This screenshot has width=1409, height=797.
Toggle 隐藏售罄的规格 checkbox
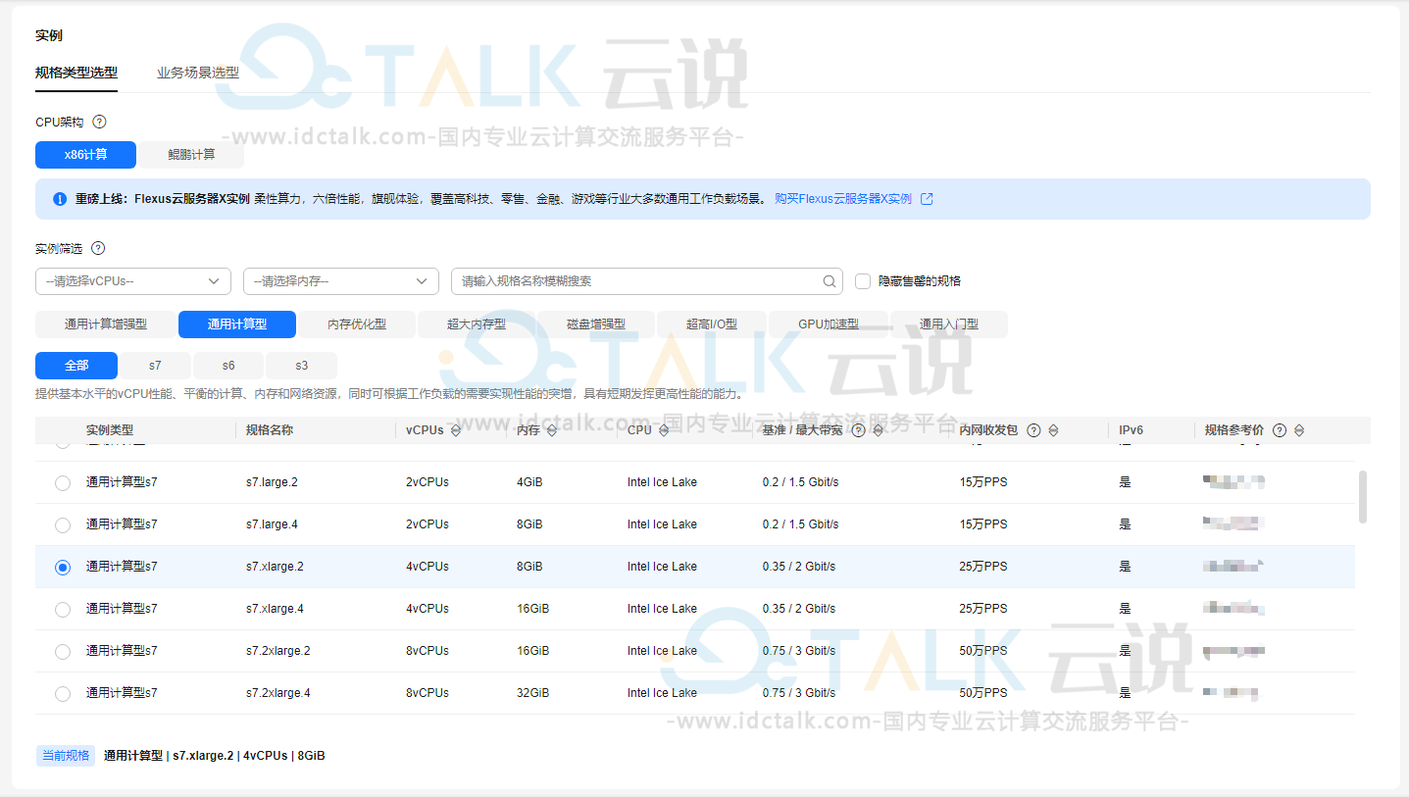click(x=863, y=281)
